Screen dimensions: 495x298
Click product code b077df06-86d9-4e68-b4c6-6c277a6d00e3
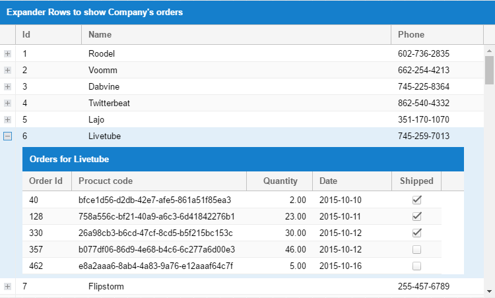pos(156,249)
